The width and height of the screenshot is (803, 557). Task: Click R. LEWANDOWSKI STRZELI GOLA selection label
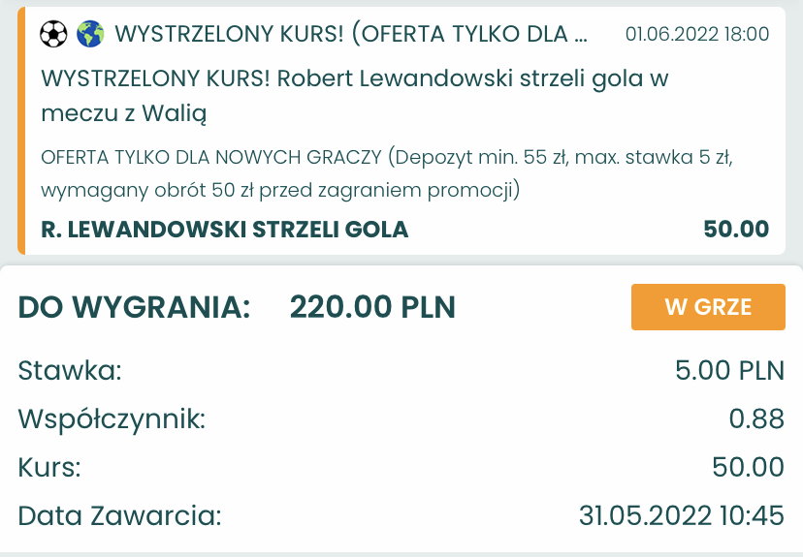224,230
